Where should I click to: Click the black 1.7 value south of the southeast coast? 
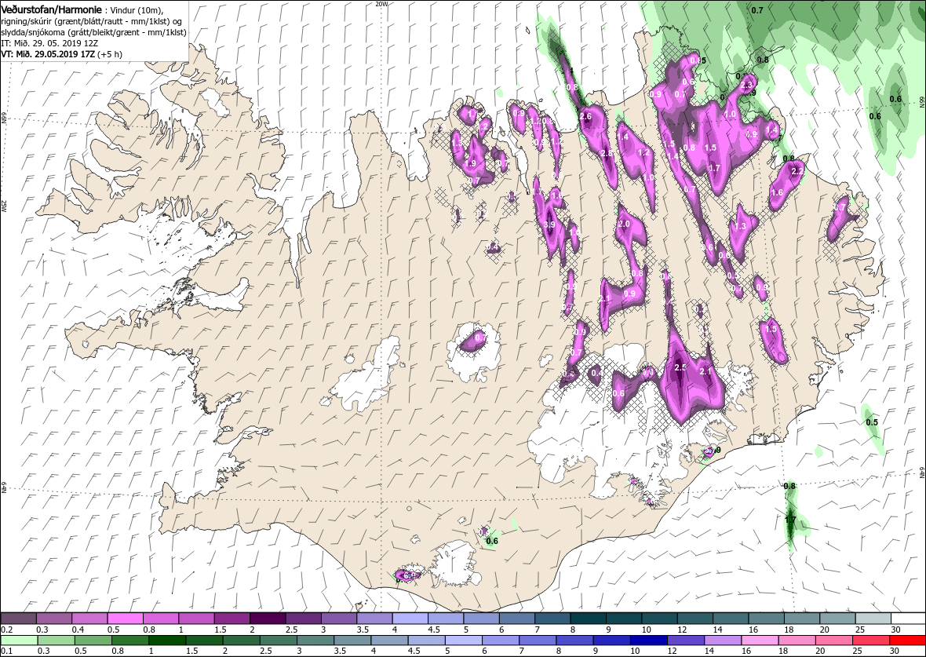pos(790,520)
